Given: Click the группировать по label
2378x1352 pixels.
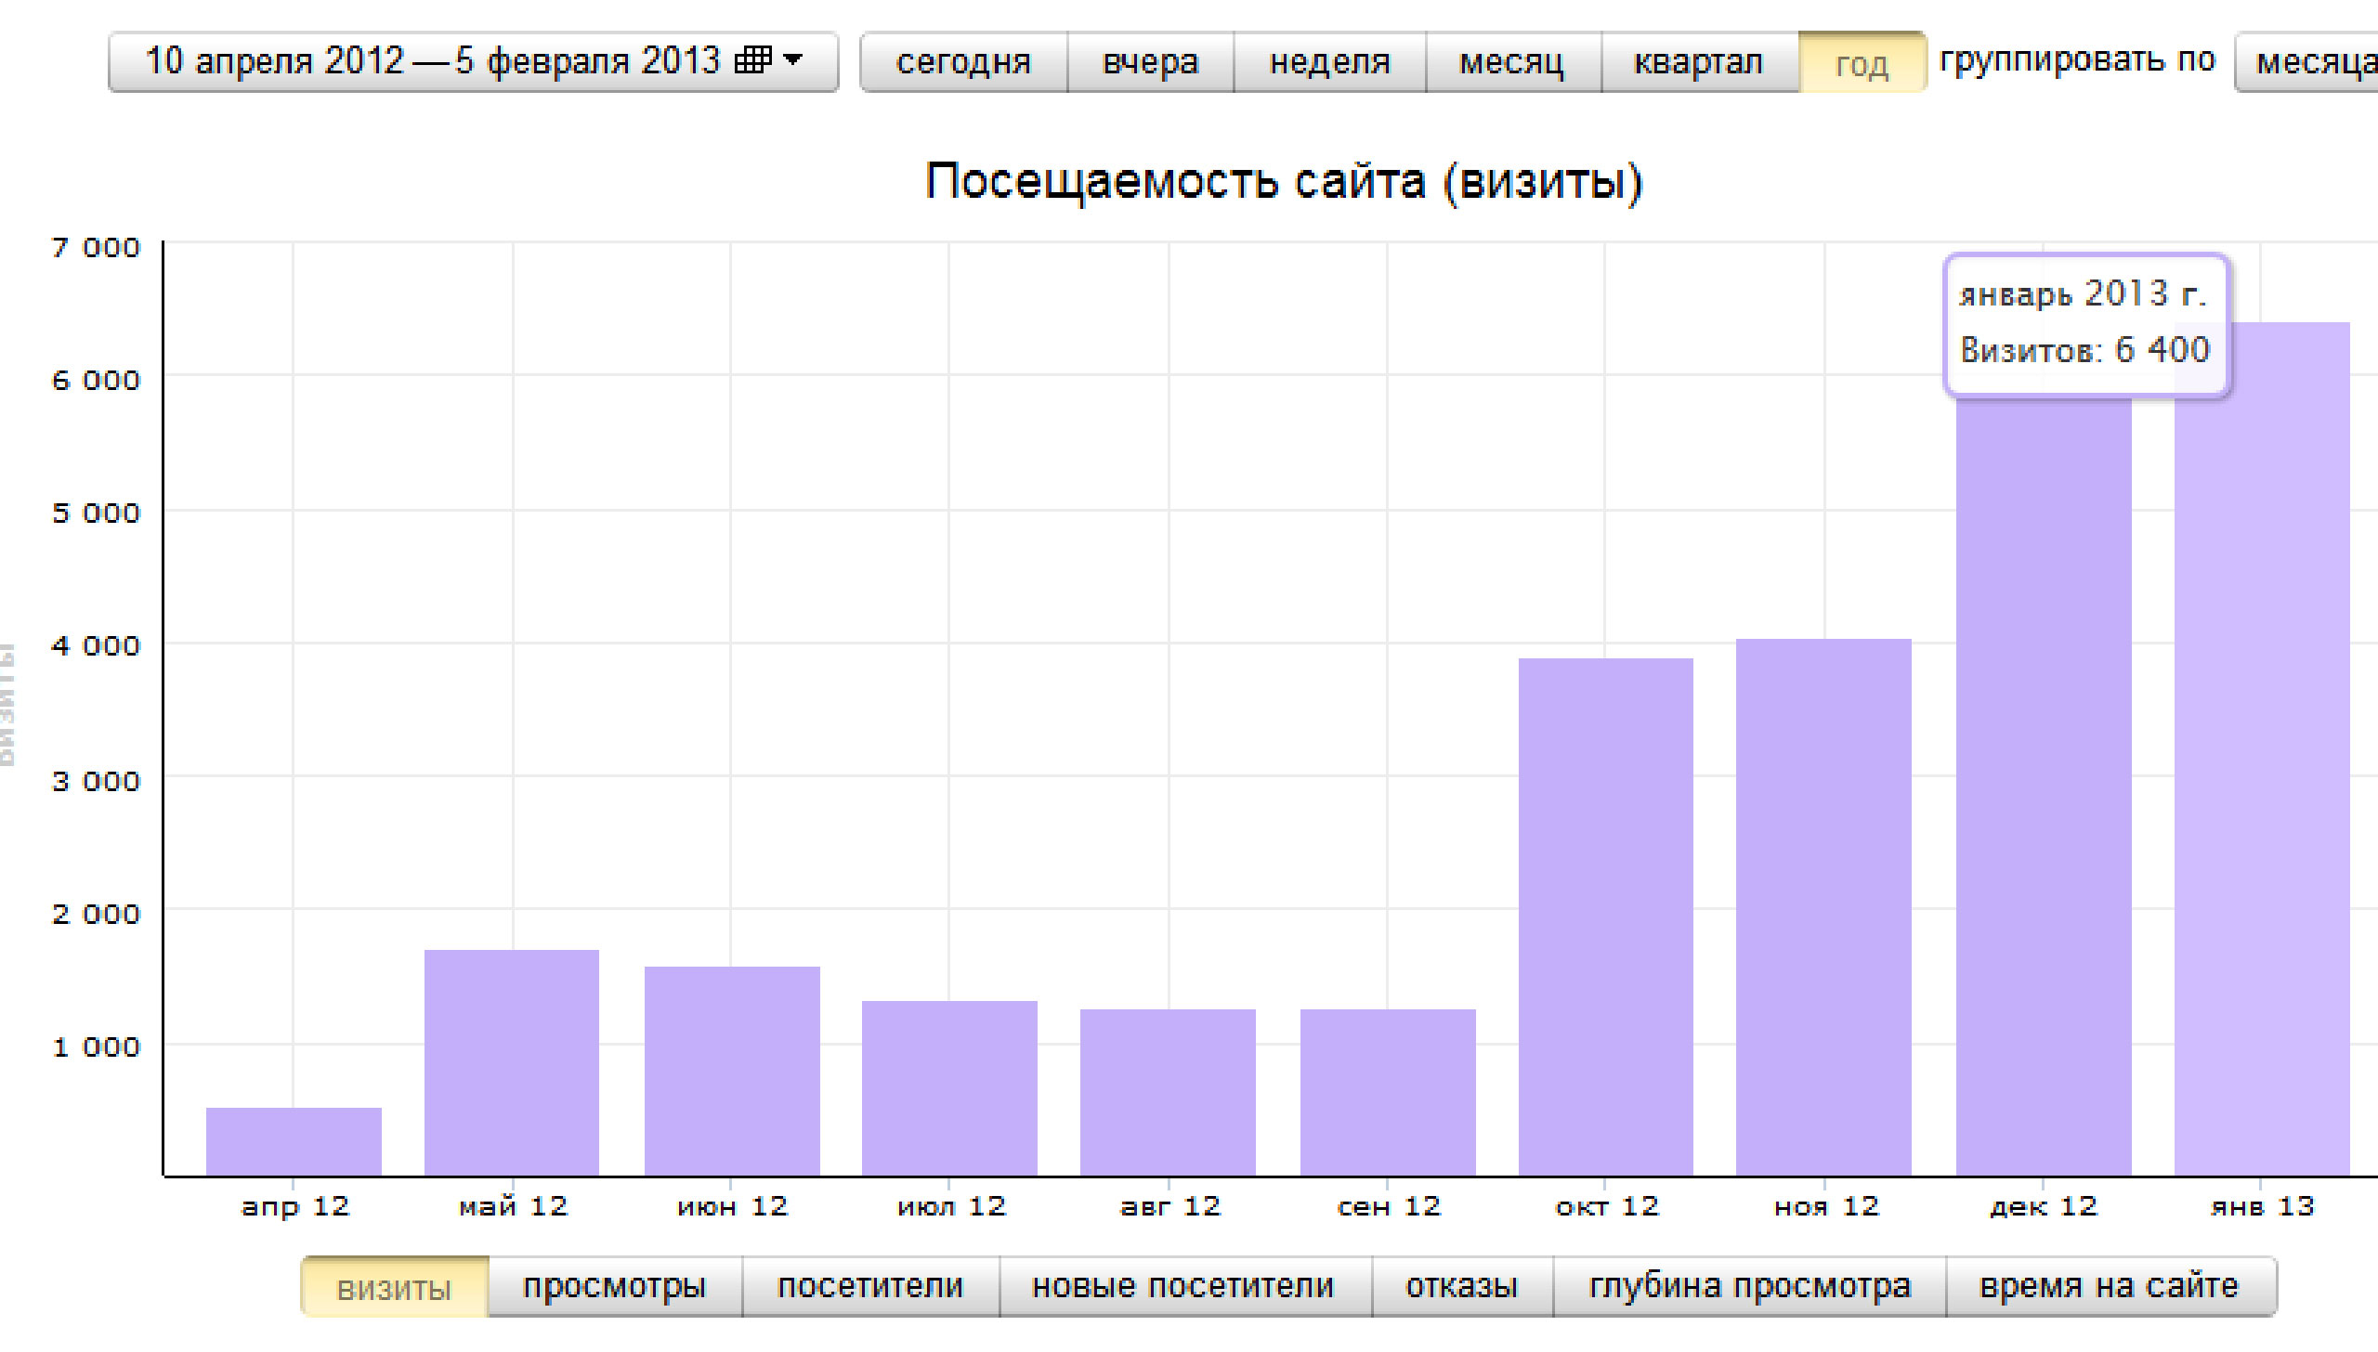Looking at the screenshot, I should click(x=2077, y=60).
